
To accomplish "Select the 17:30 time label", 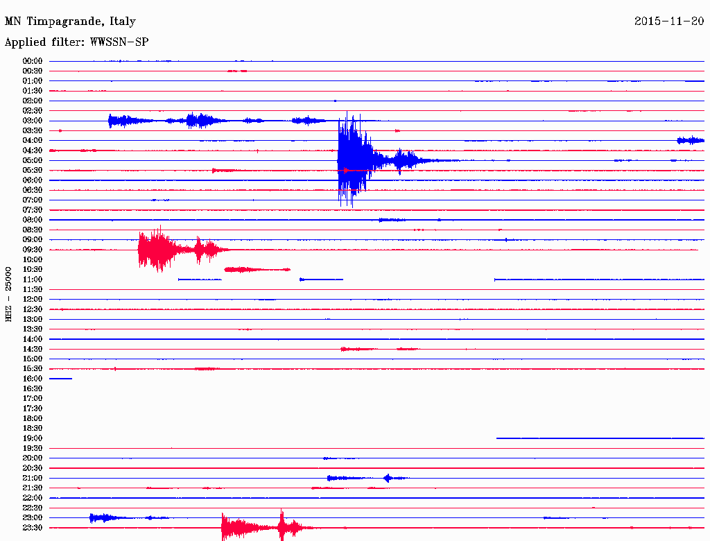I will coord(33,409).
